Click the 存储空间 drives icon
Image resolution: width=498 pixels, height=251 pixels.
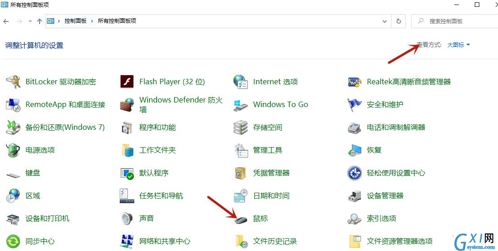[x=240, y=128]
